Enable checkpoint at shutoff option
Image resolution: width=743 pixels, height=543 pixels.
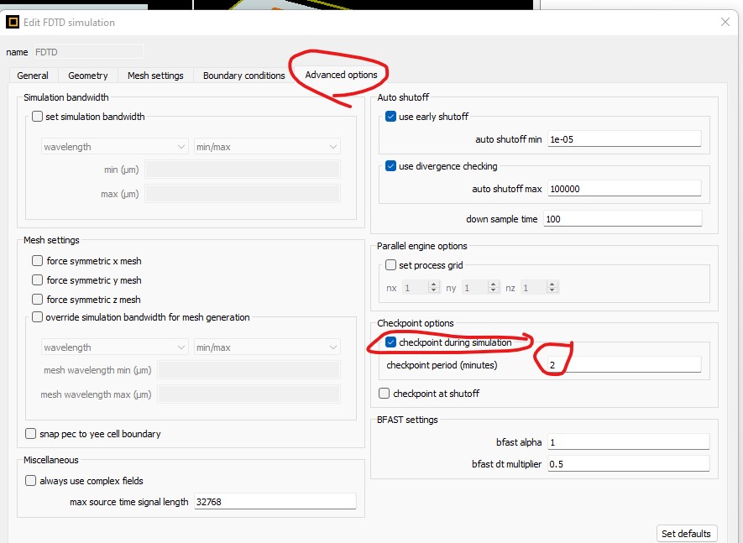tap(385, 394)
